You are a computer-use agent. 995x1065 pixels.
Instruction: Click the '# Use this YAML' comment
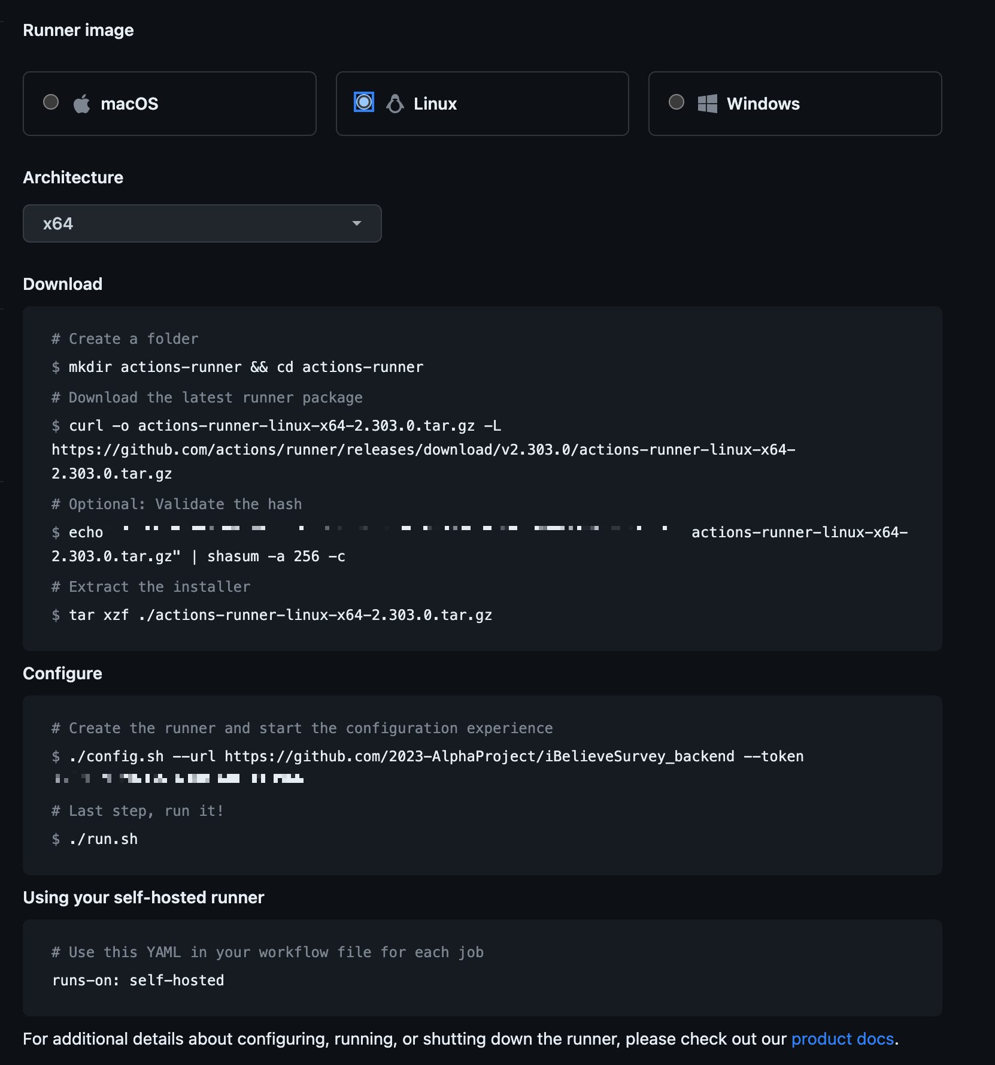(268, 952)
